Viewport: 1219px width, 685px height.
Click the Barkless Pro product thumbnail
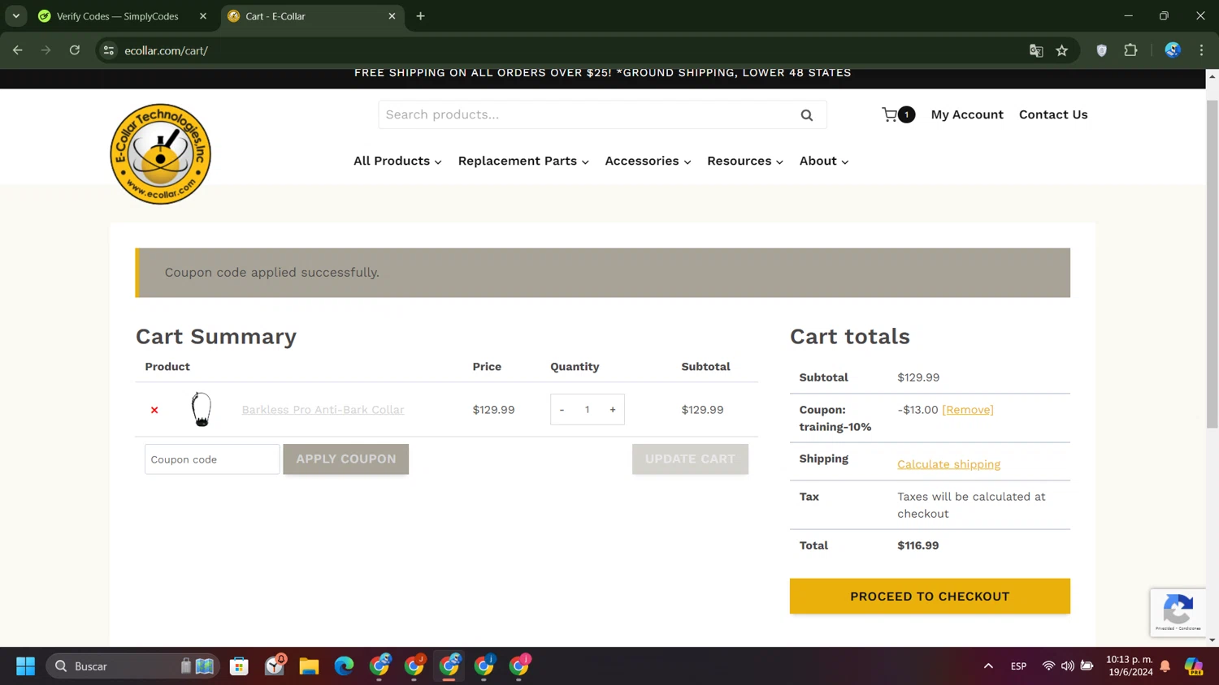point(202,409)
